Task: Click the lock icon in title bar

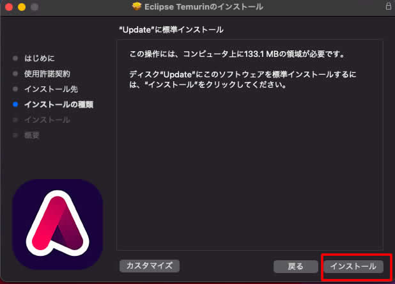Action: pyautogui.click(x=388, y=6)
